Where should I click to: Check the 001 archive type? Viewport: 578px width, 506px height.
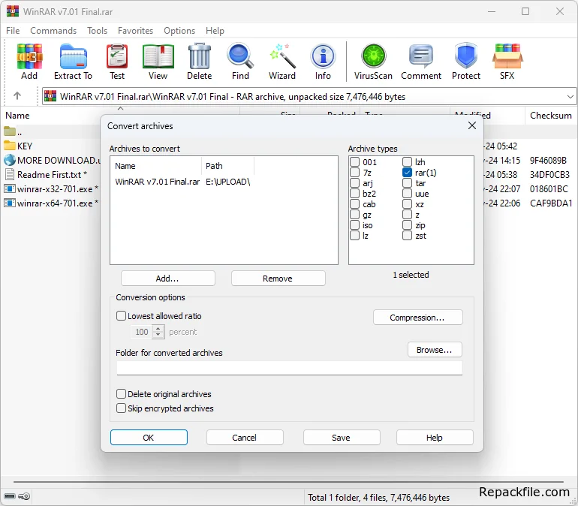[x=354, y=162]
